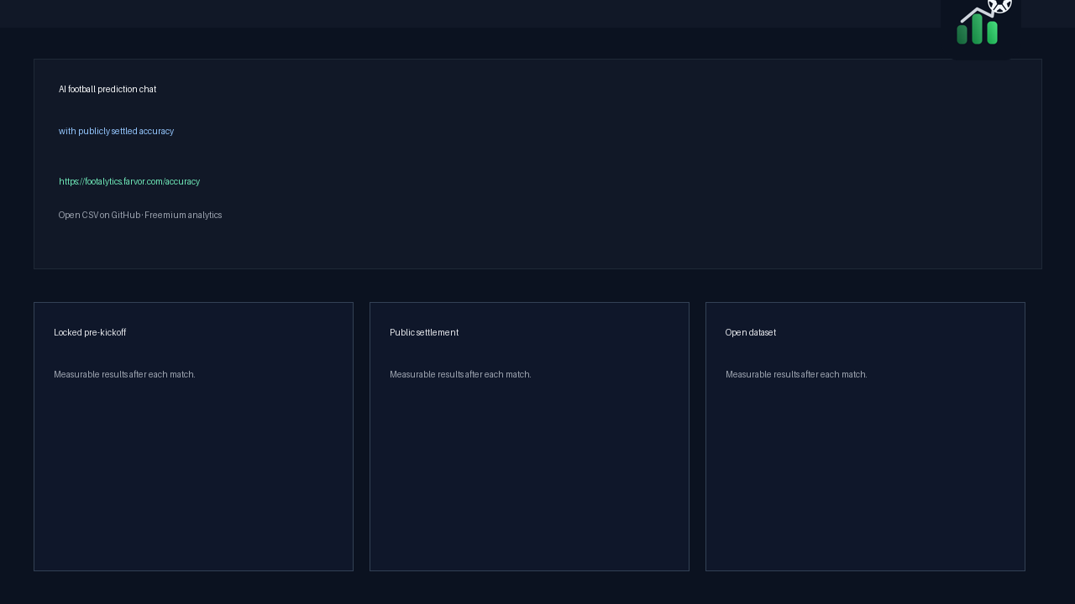Click the 'Public settlement' card title

pos(424,332)
